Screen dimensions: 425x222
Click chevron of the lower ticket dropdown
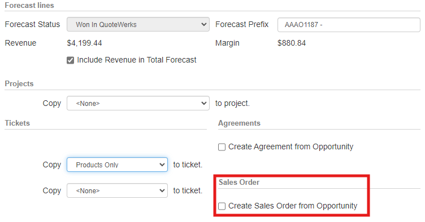(162, 190)
